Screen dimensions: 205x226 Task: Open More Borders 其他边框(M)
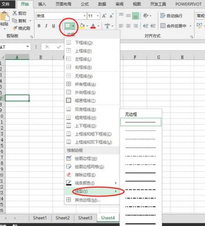(92, 200)
